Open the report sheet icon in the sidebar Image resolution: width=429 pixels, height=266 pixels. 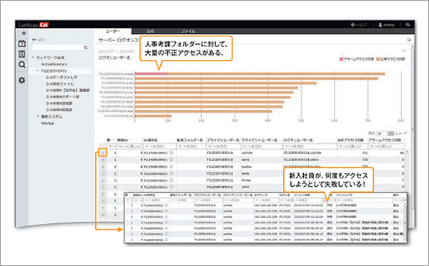click(22, 53)
